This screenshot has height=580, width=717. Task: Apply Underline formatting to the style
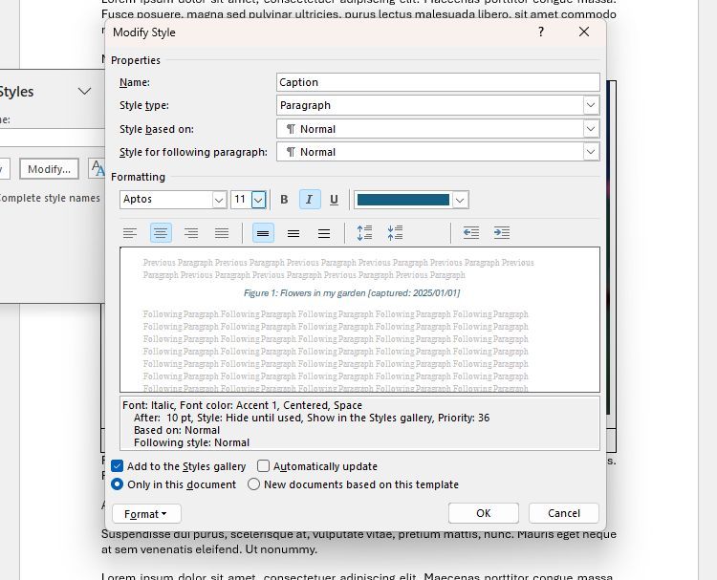[334, 200]
